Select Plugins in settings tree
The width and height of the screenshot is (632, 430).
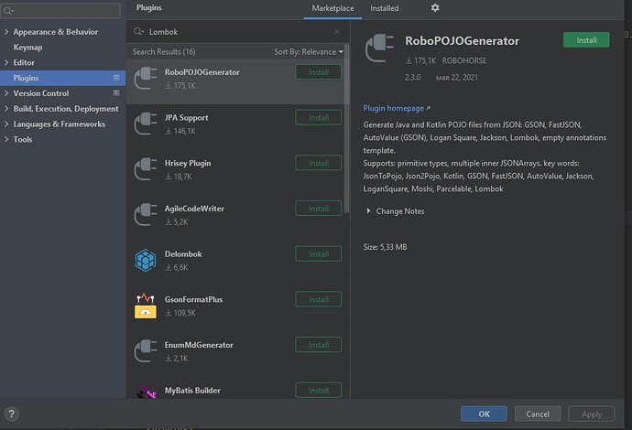[x=63, y=78]
